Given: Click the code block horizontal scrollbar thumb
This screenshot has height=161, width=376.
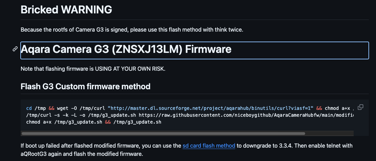Looking at the screenshot, I should 163,133.
